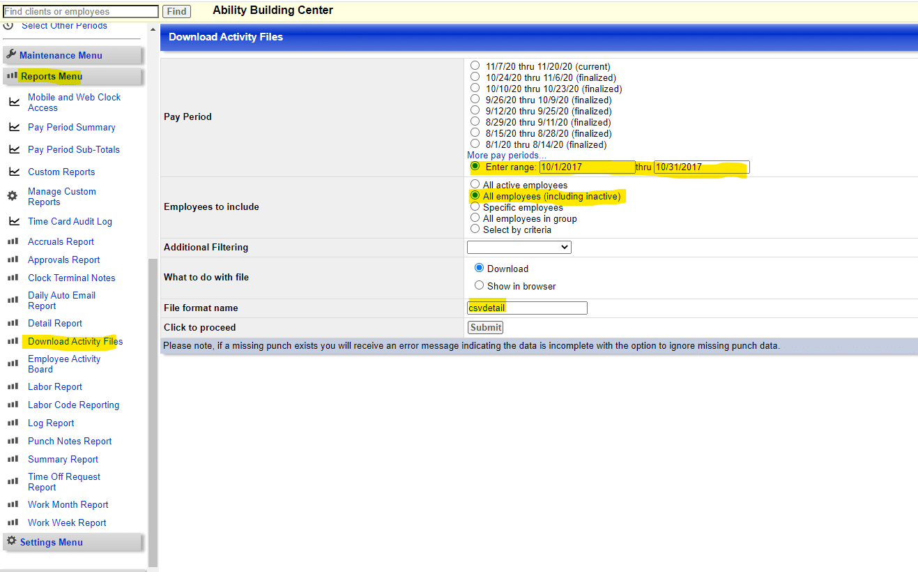Click the sidebar vertical scrollbar

[153, 412]
